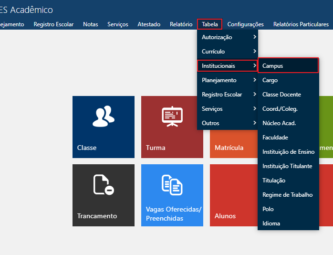Open Faculdade from the submenu
This screenshot has width=333, height=255.
tap(275, 138)
